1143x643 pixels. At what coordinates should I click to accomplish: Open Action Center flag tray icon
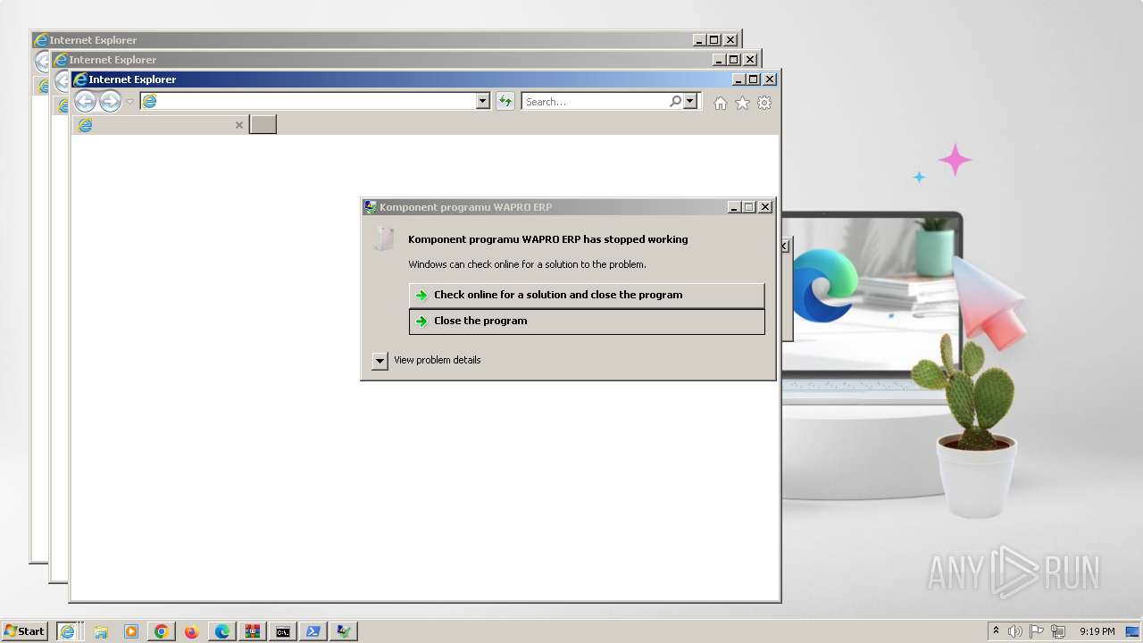1037,631
